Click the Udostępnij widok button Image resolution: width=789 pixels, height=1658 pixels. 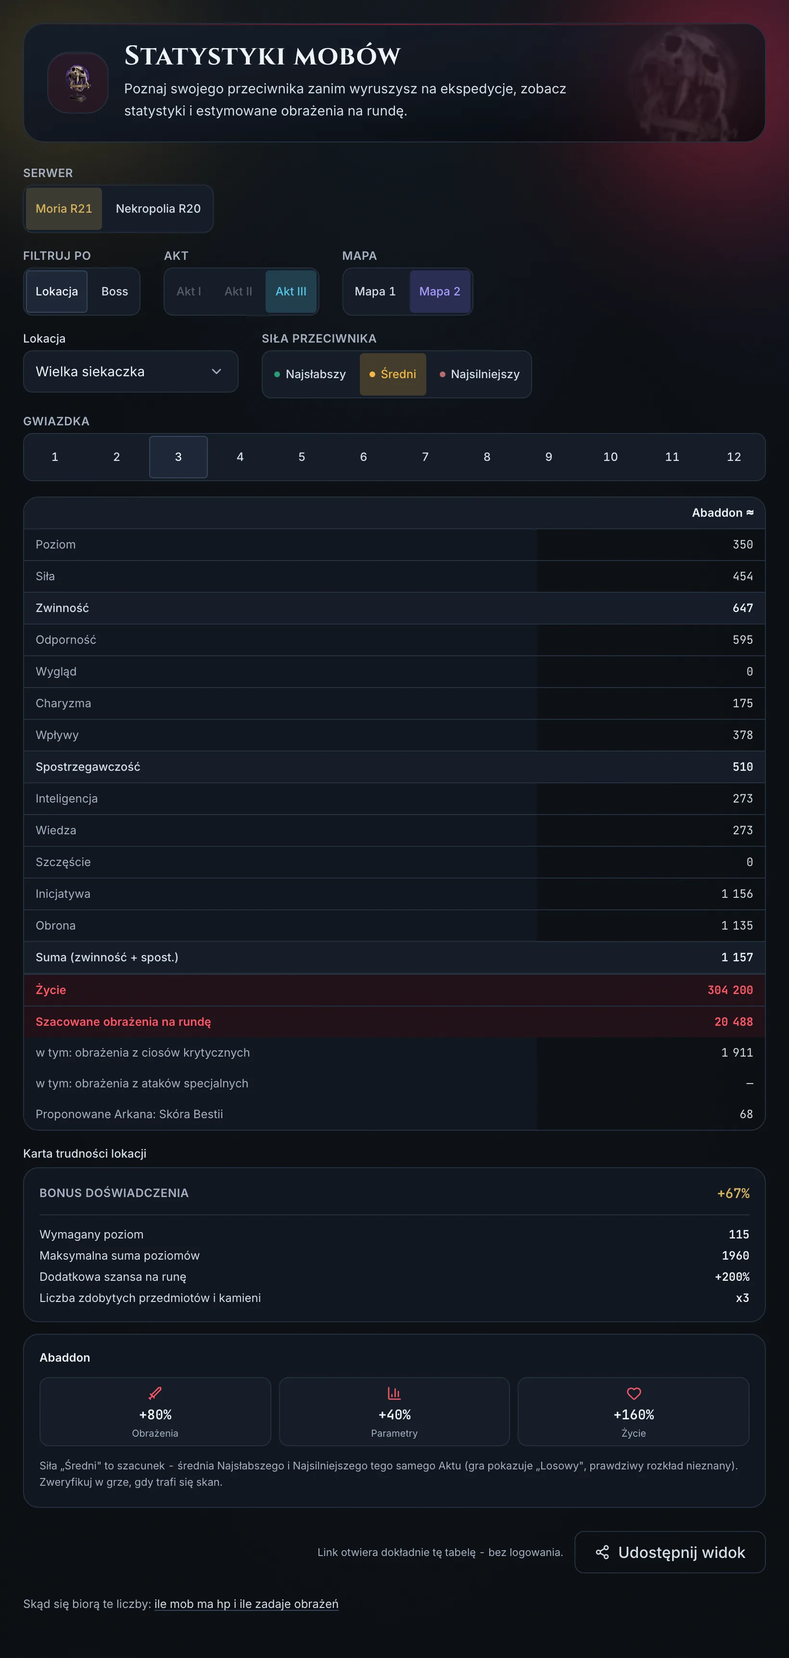pos(670,1553)
